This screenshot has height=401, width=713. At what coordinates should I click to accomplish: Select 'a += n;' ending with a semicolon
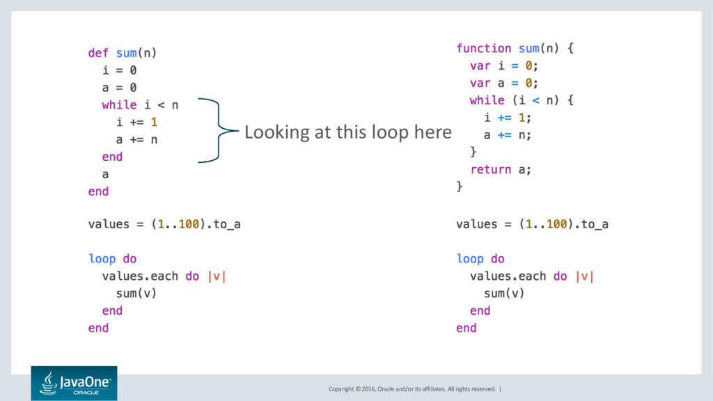[508, 135]
